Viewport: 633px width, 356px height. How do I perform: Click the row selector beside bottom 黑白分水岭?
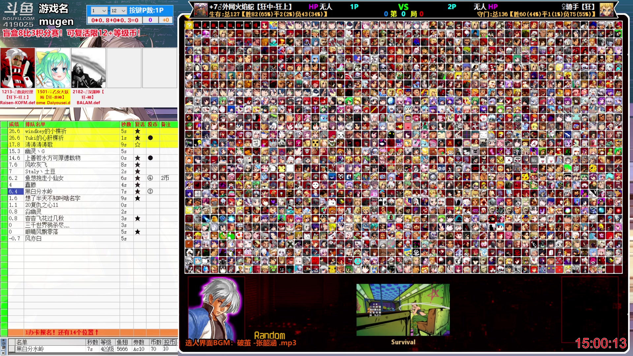[12, 349]
